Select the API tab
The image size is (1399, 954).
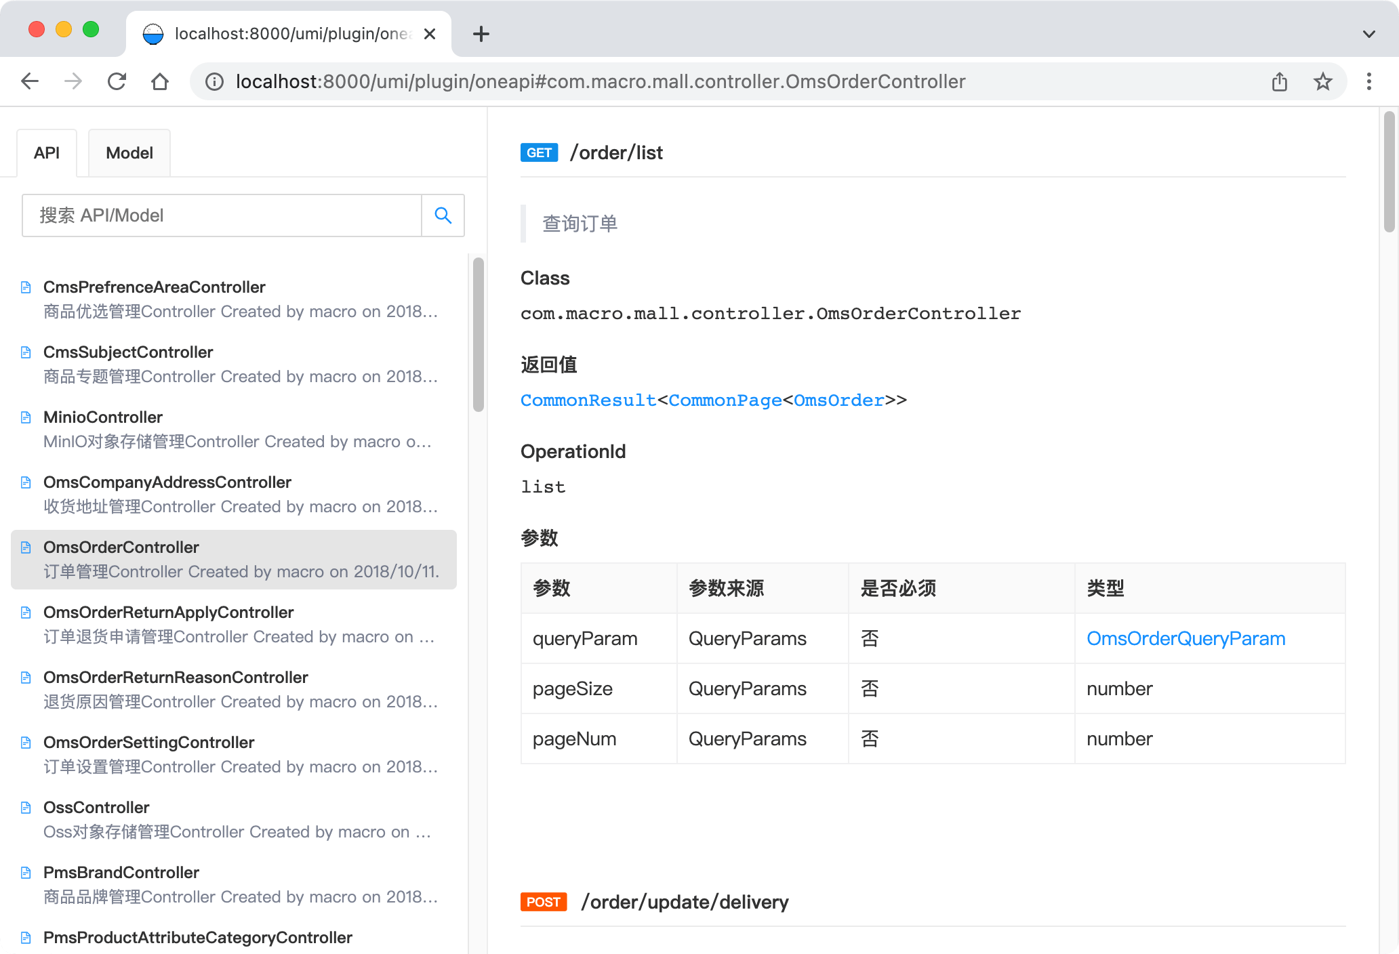[x=47, y=153]
